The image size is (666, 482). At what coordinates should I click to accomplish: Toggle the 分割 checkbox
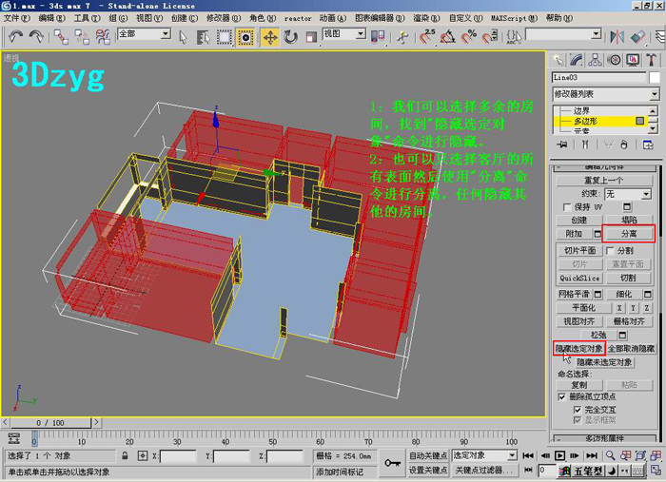click(610, 251)
